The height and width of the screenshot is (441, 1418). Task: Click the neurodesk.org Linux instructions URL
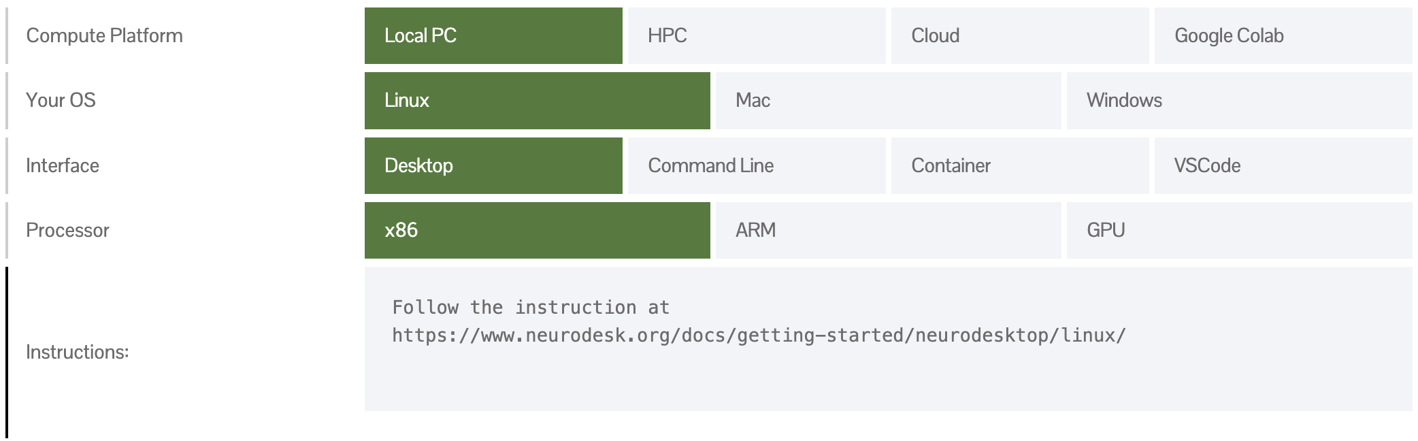point(759,336)
